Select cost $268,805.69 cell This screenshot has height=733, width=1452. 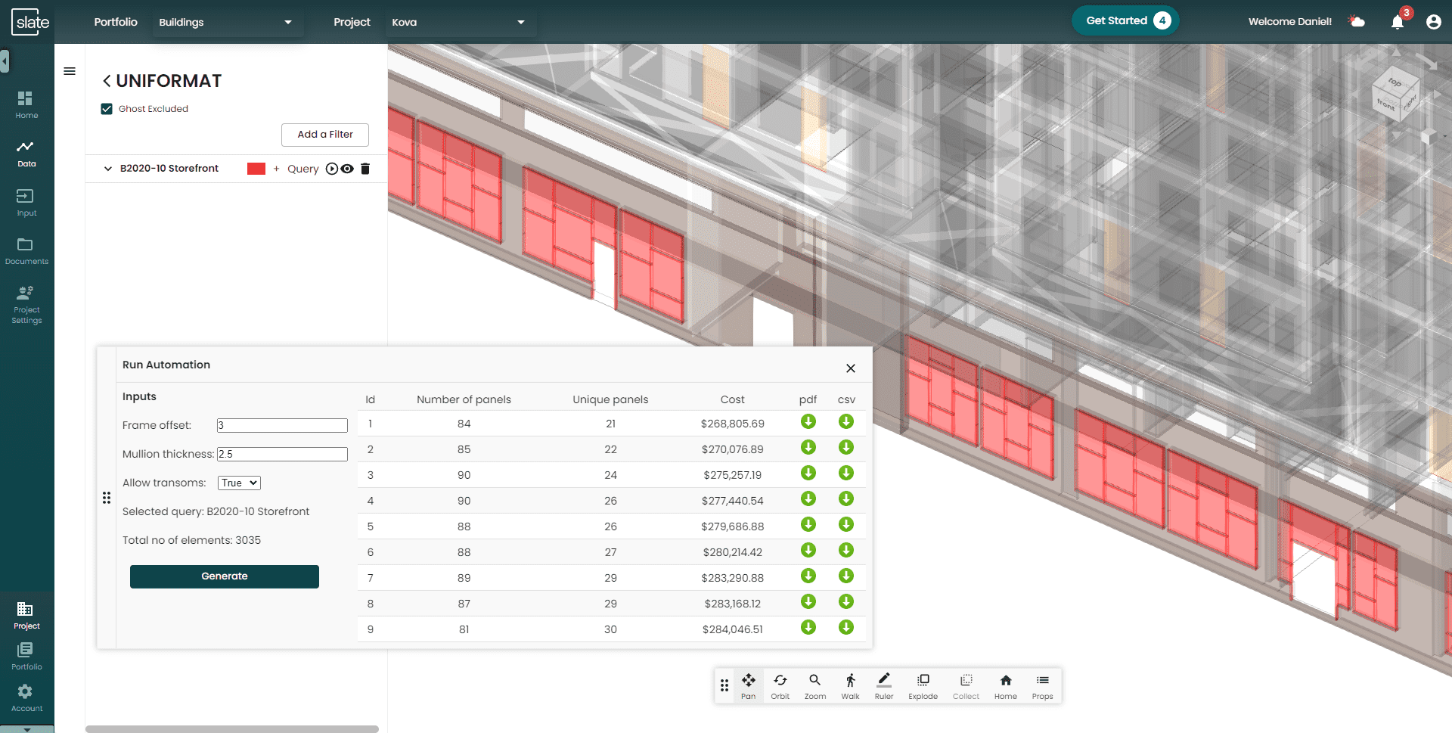pyautogui.click(x=732, y=424)
